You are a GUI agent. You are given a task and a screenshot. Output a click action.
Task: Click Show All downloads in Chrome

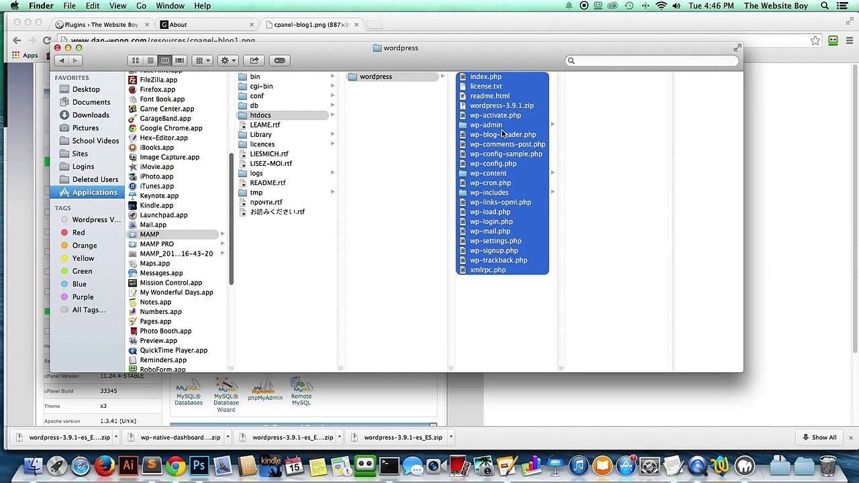pyautogui.click(x=819, y=437)
